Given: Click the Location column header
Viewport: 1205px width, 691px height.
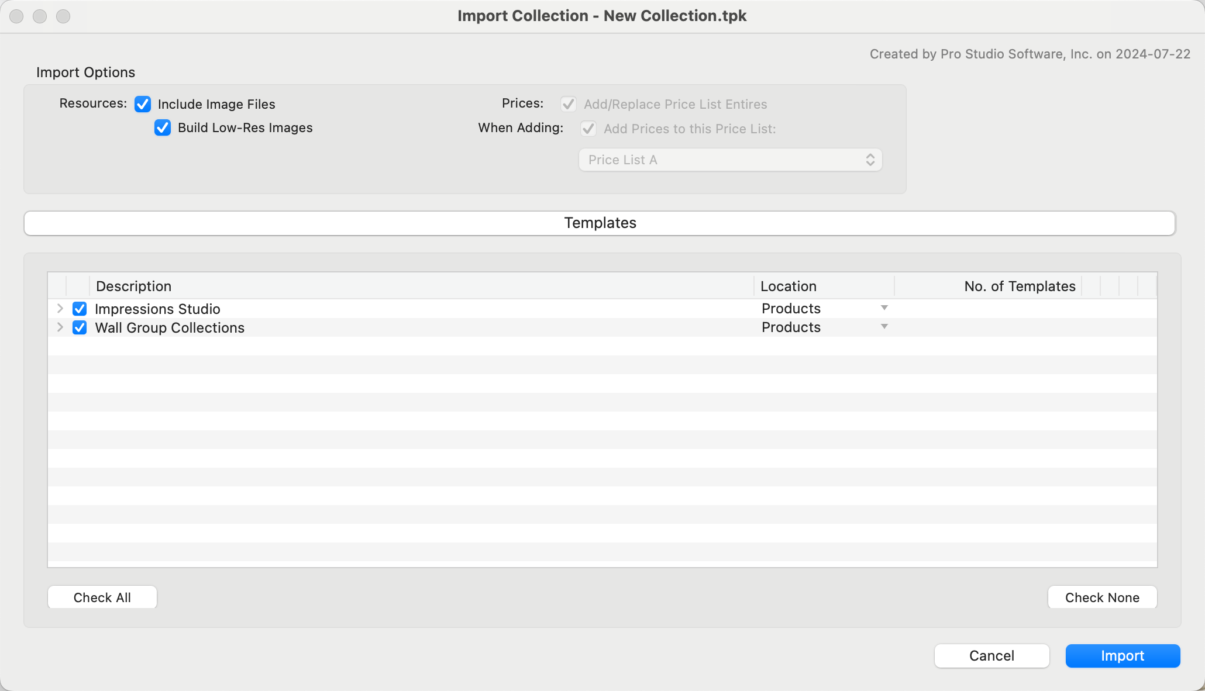Looking at the screenshot, I should pos(788,286).
